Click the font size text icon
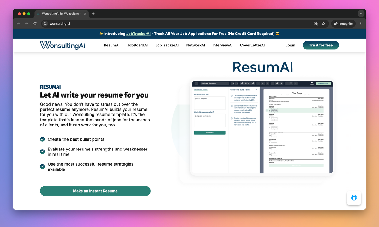The image size is (379, 227). coord(277,83)
